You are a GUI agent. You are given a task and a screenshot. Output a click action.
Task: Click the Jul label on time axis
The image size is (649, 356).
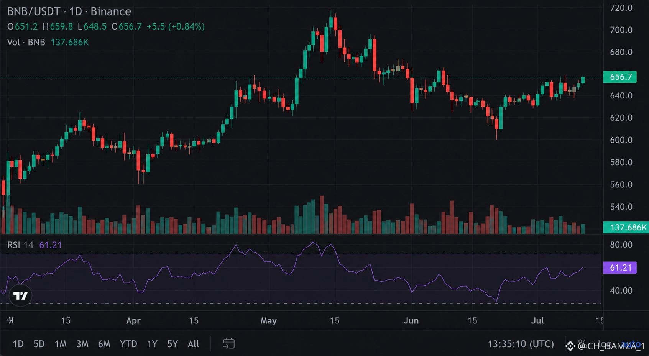[x=537, y=321]
